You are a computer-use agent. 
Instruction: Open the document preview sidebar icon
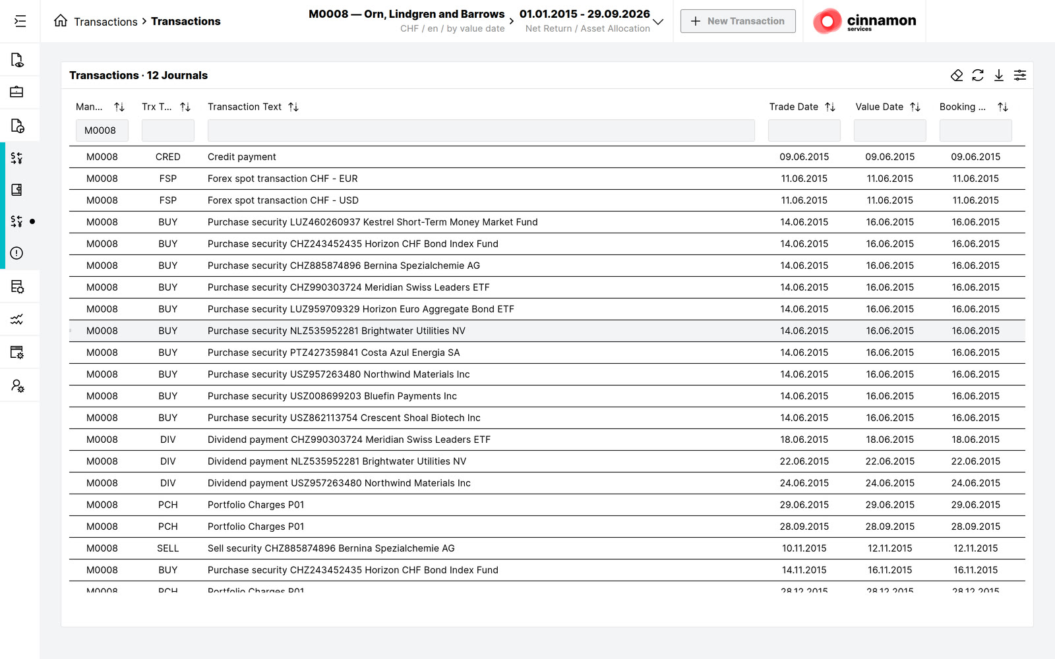pyautogui.click(x=17, y=60)
